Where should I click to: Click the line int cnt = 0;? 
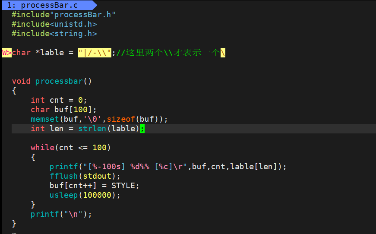pyautogui.click(x=59, y=100)
